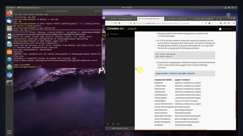Toggle the blue bookmark star
The width and height of the screenshot is (243, 136).
tap(209, 23)
